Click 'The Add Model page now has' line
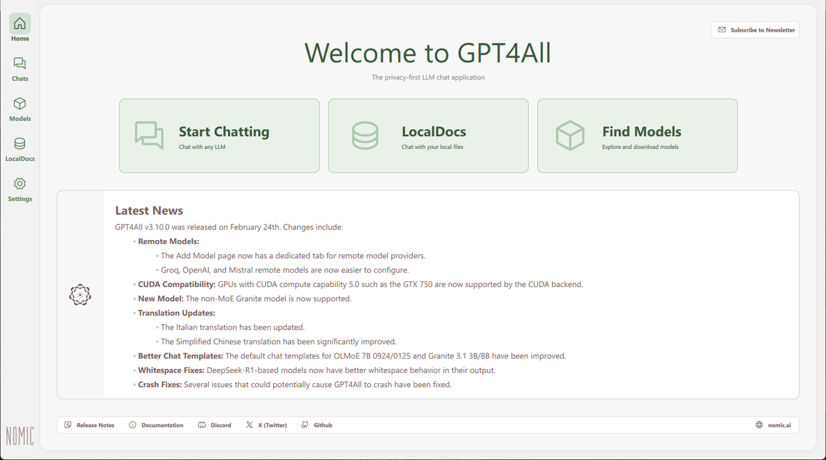The width and height of the screenshot is (826, 460). click(x=293, y=255)
